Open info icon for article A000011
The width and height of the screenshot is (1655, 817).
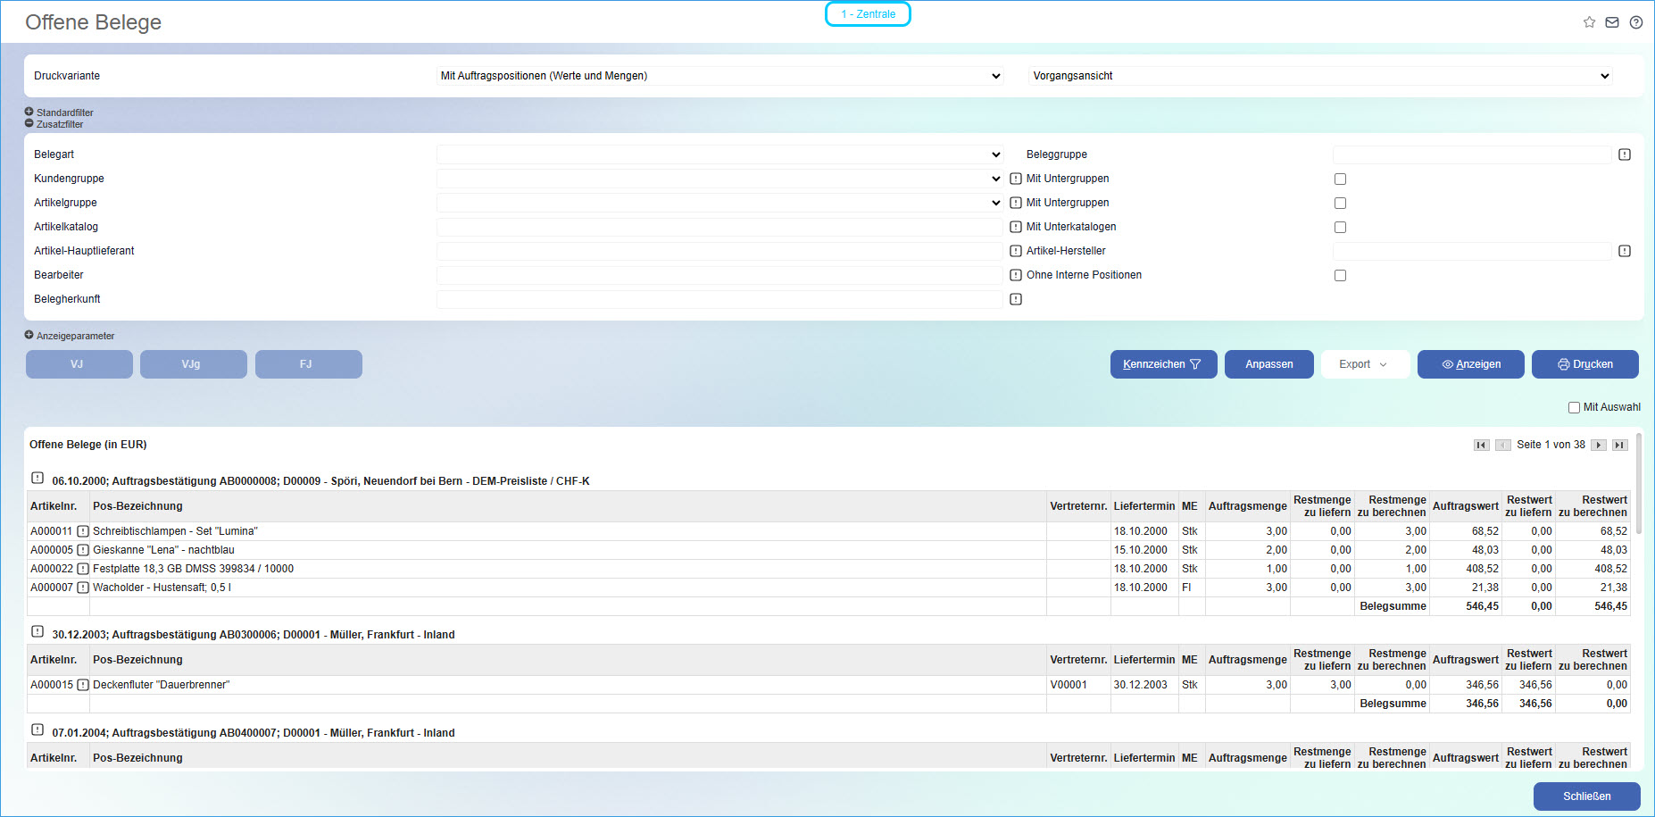(83, 531)
